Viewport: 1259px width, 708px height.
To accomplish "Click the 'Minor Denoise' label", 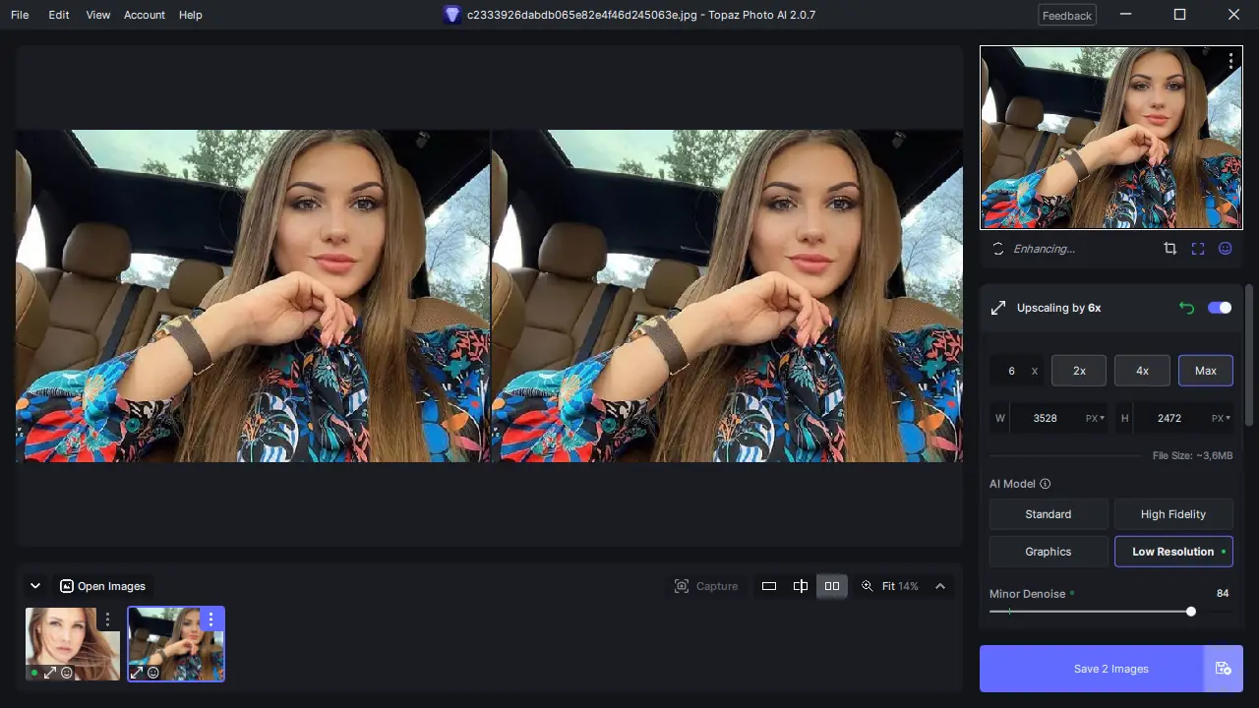I will point(1028,594).
